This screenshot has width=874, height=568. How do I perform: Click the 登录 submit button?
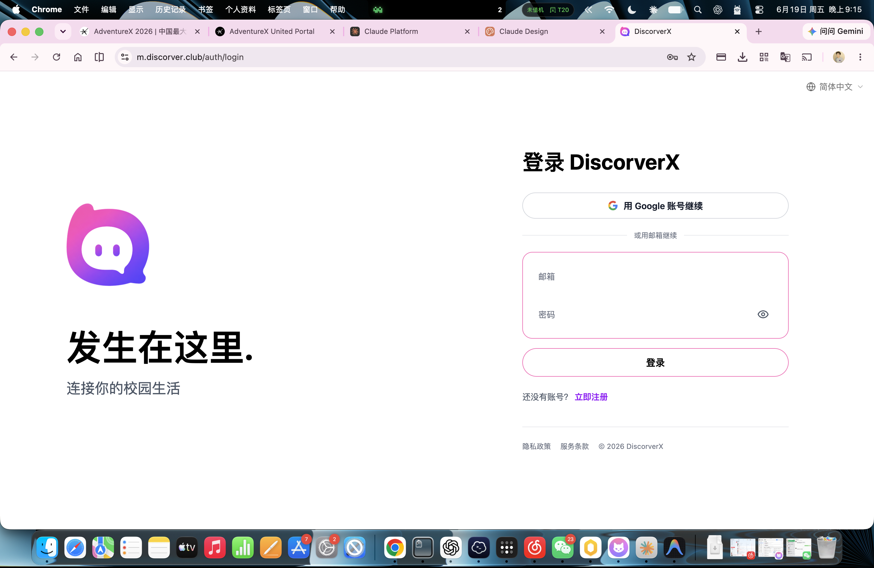click(x=655, y=362)
